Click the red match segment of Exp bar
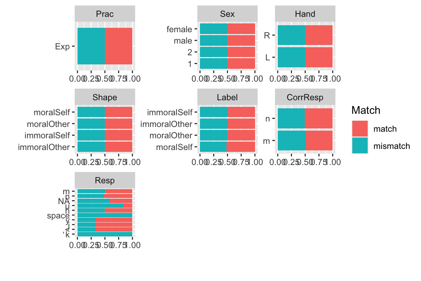The image size is (421, 281). (119, 46)
